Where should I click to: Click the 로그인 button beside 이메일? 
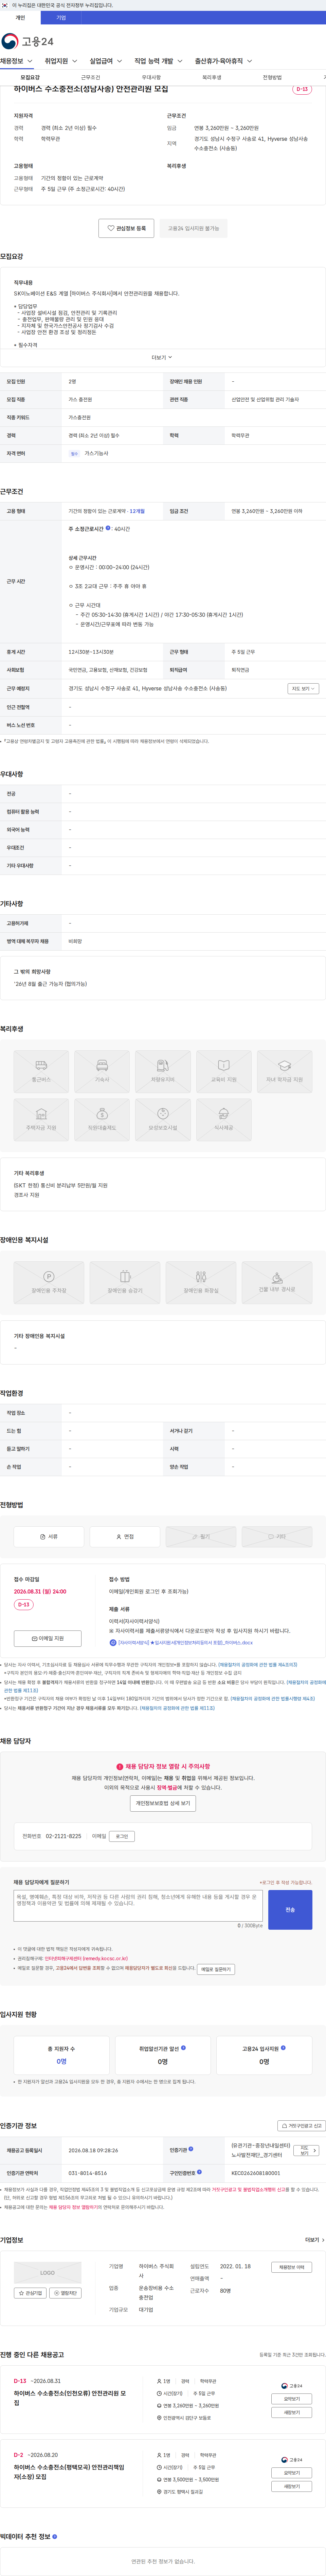[x=122, y=1836]
